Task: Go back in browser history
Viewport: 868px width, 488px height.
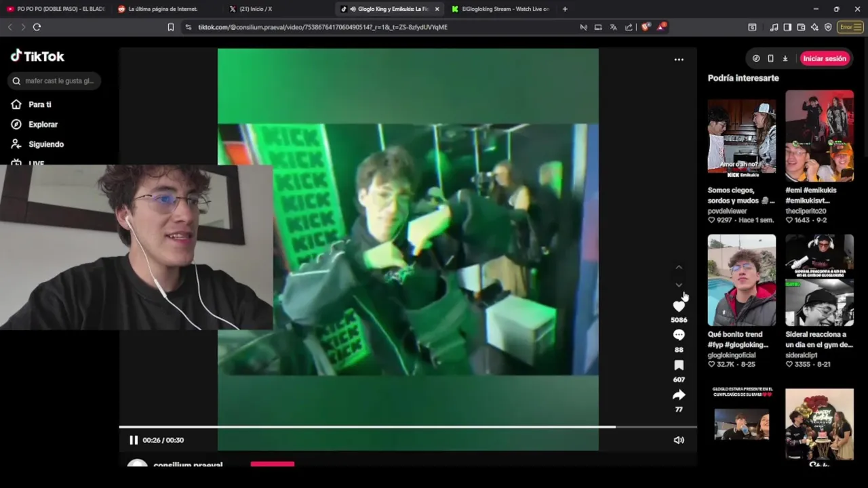Action: click(9, 27)
